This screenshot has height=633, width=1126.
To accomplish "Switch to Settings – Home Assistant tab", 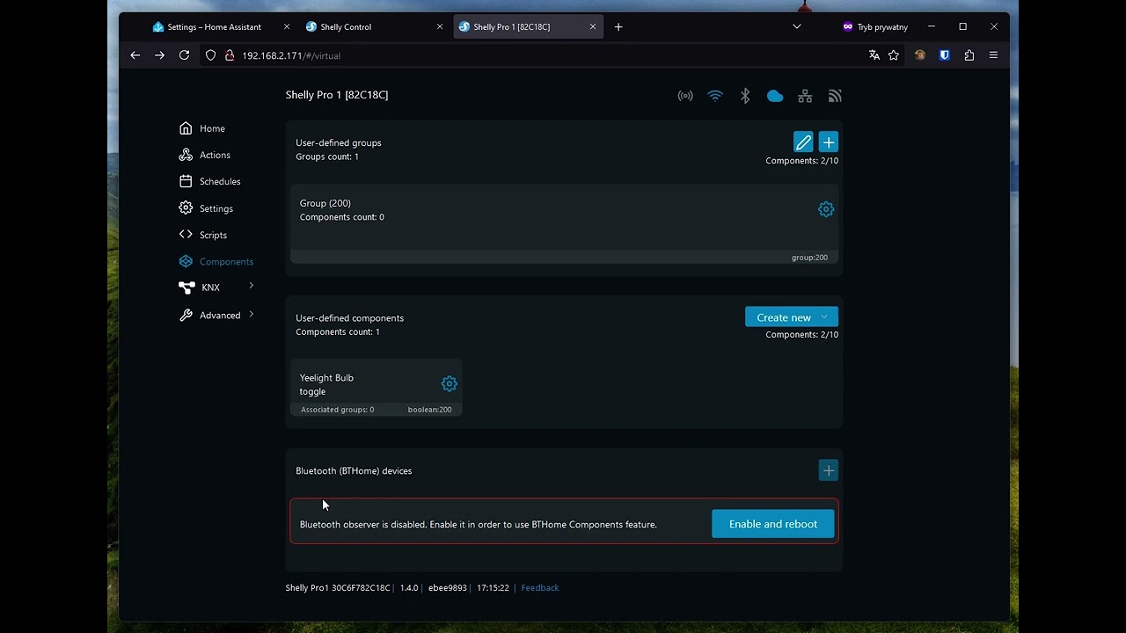I will pyautogui.click(x=214, y=27).
